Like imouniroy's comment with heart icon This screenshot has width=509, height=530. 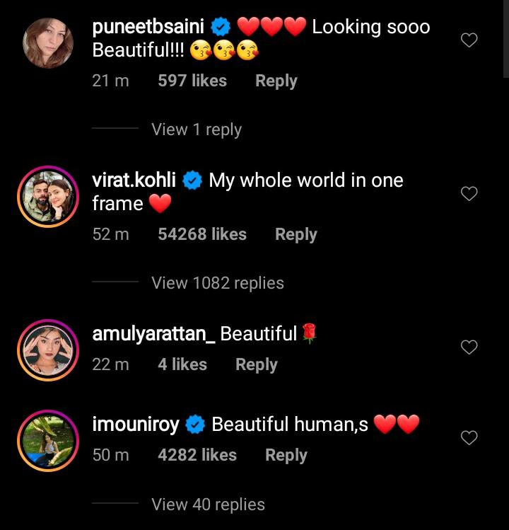[469, 439]
